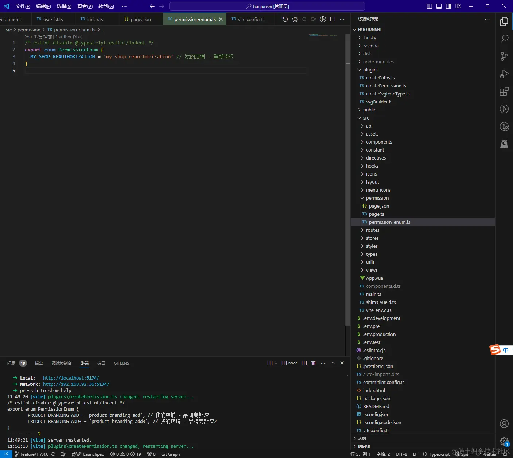The image size is (513, 458).
Task: Click the UTF-8 encoding status item
Action: coord(401,454)
